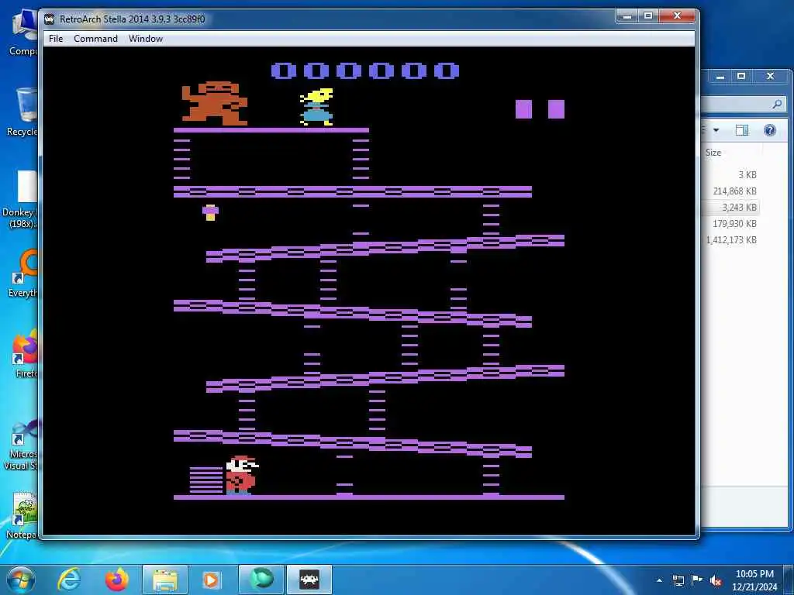Click the Mario player sprite

(x=242, y=475)
